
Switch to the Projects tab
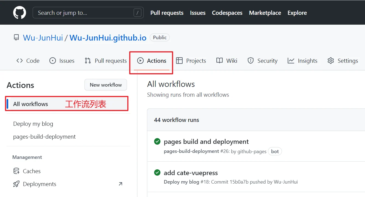tap(191, 61)
